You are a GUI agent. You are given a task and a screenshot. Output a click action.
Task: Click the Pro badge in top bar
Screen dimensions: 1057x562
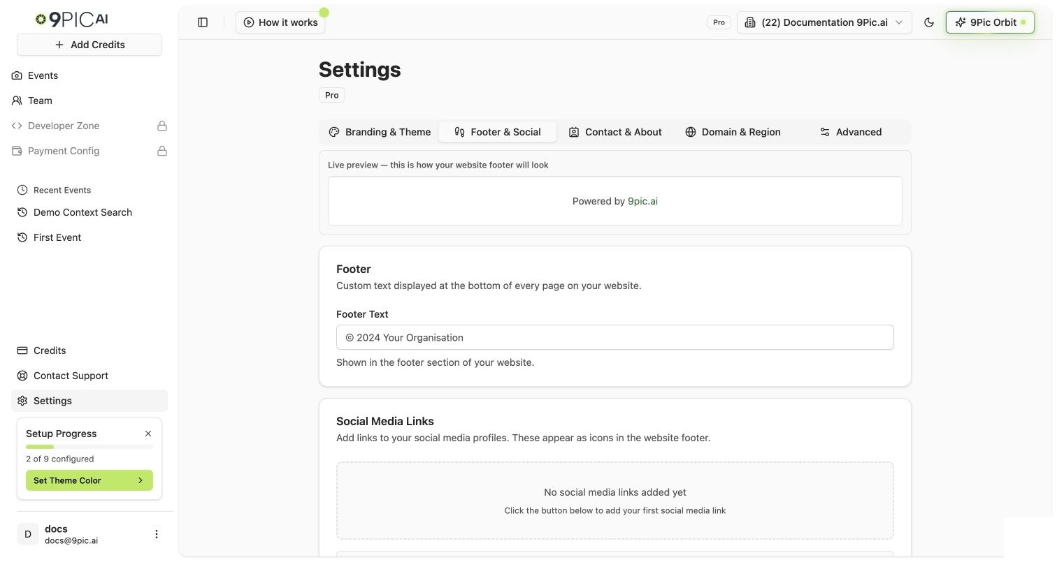(x=719, y=22)
